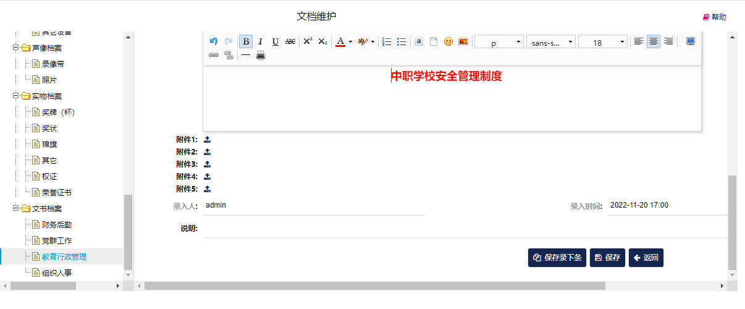Insert a numbered list
Screen dimensions: 745x309
pyautogui.click(x=387, y=41)
